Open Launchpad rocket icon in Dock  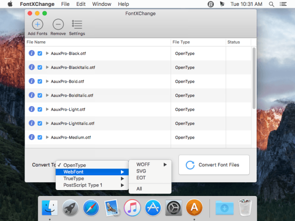tap(70, 208)
